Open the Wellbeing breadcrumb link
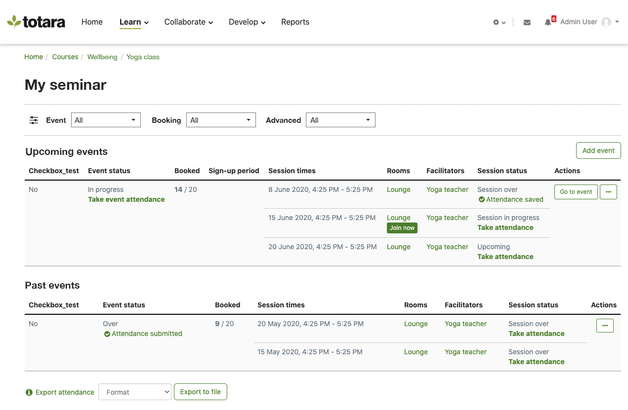This screenshot has width=628, height=410. [102, 57]
